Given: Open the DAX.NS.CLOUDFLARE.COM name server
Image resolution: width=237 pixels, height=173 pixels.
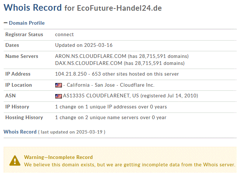Looking at the screenshot, I should pos(88,63).
